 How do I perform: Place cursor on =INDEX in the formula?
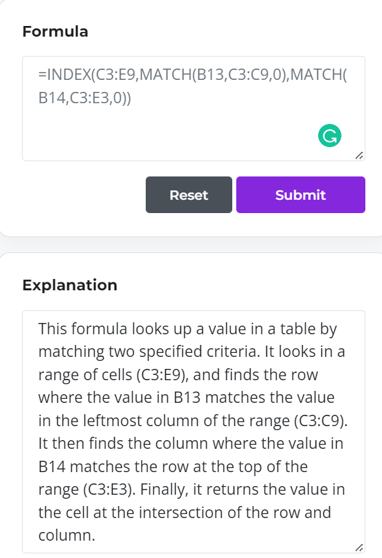tap(65, 75)
